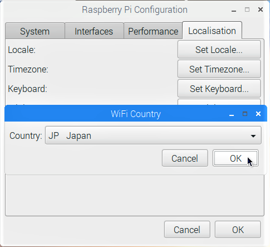Confirm WiFi Country with OK
The height and width of the screenshot is (247, 270).
click(x=235, y=158)
